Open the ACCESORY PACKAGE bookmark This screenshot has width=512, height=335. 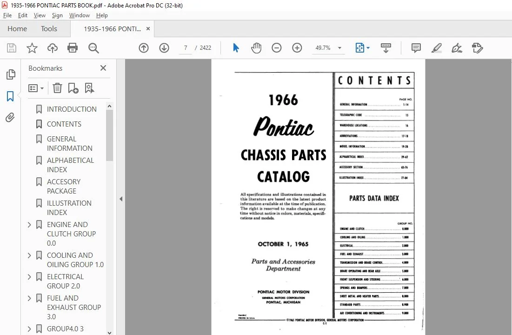point(64,186)
